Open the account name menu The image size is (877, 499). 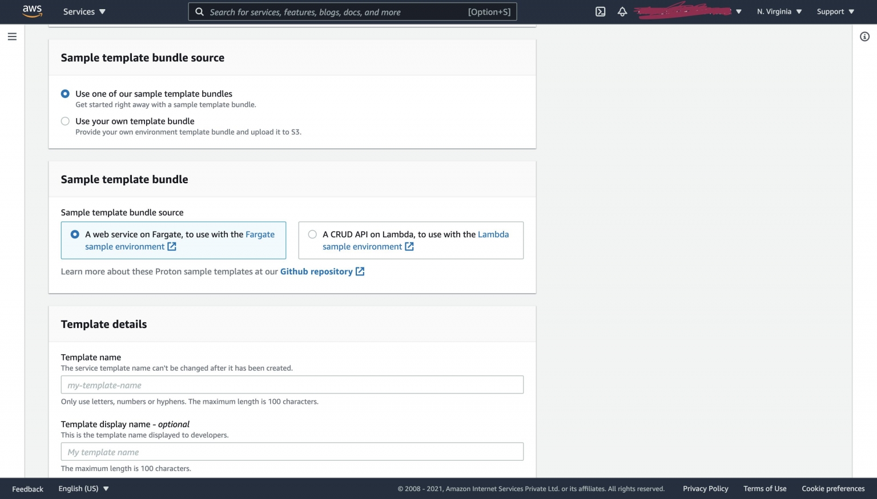pyautogui.click(x=685, y=11)
